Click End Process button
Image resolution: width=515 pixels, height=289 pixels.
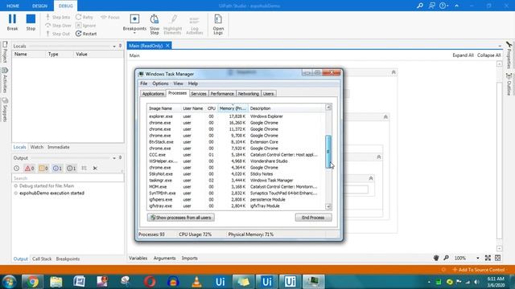pyautogui.click(x=313, y=218)
